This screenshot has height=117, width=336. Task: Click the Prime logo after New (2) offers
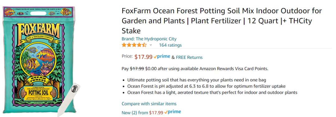point(172,112)
